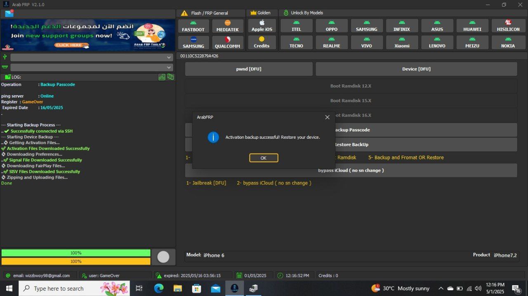The width and height of the screenshot is (528, 296).
Task: Click the iPhone7,2 product value
Action: point(505,255)
